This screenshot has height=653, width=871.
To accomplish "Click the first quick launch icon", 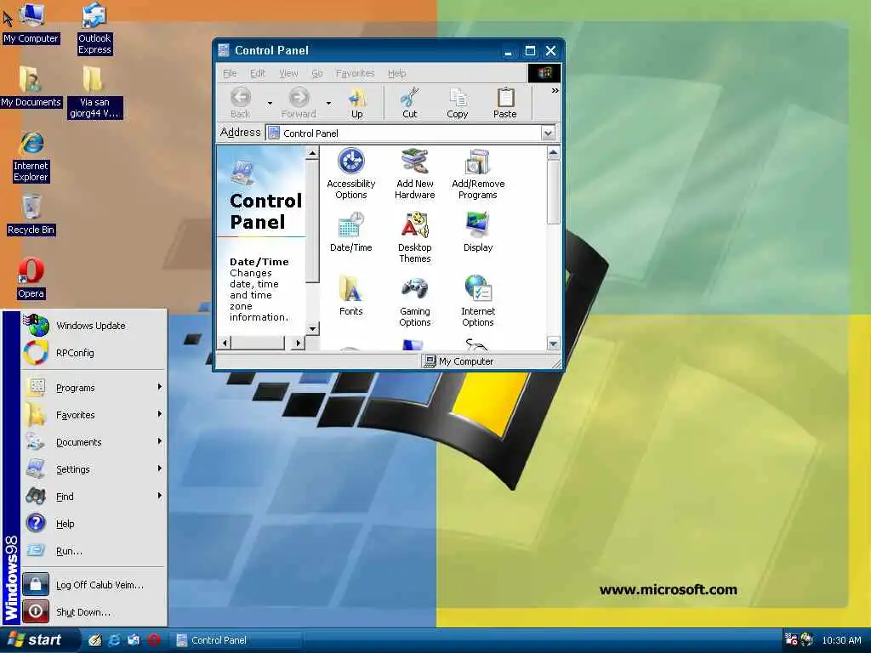I will pos(95,640).
